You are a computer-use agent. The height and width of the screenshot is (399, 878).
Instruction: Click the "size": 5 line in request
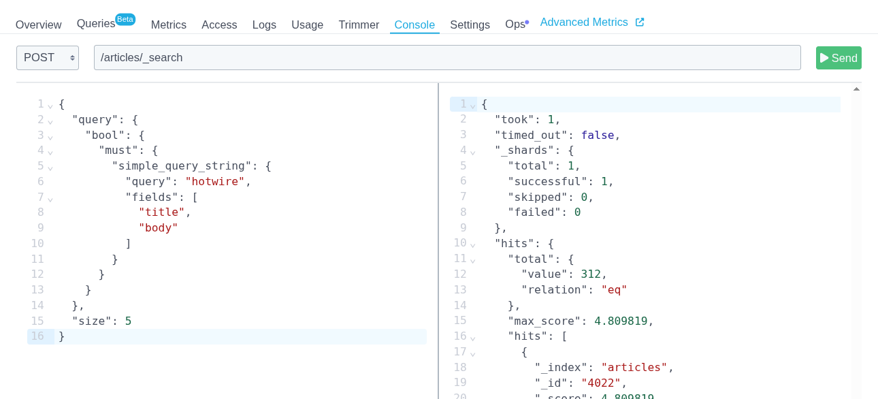click(101, 321)
